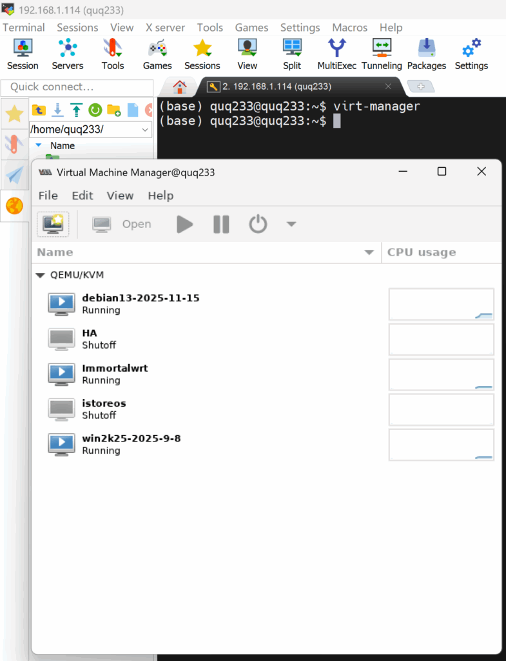Click the SFTP download arrow icon
Screen dimensions: 506x661
coord(57,110)
